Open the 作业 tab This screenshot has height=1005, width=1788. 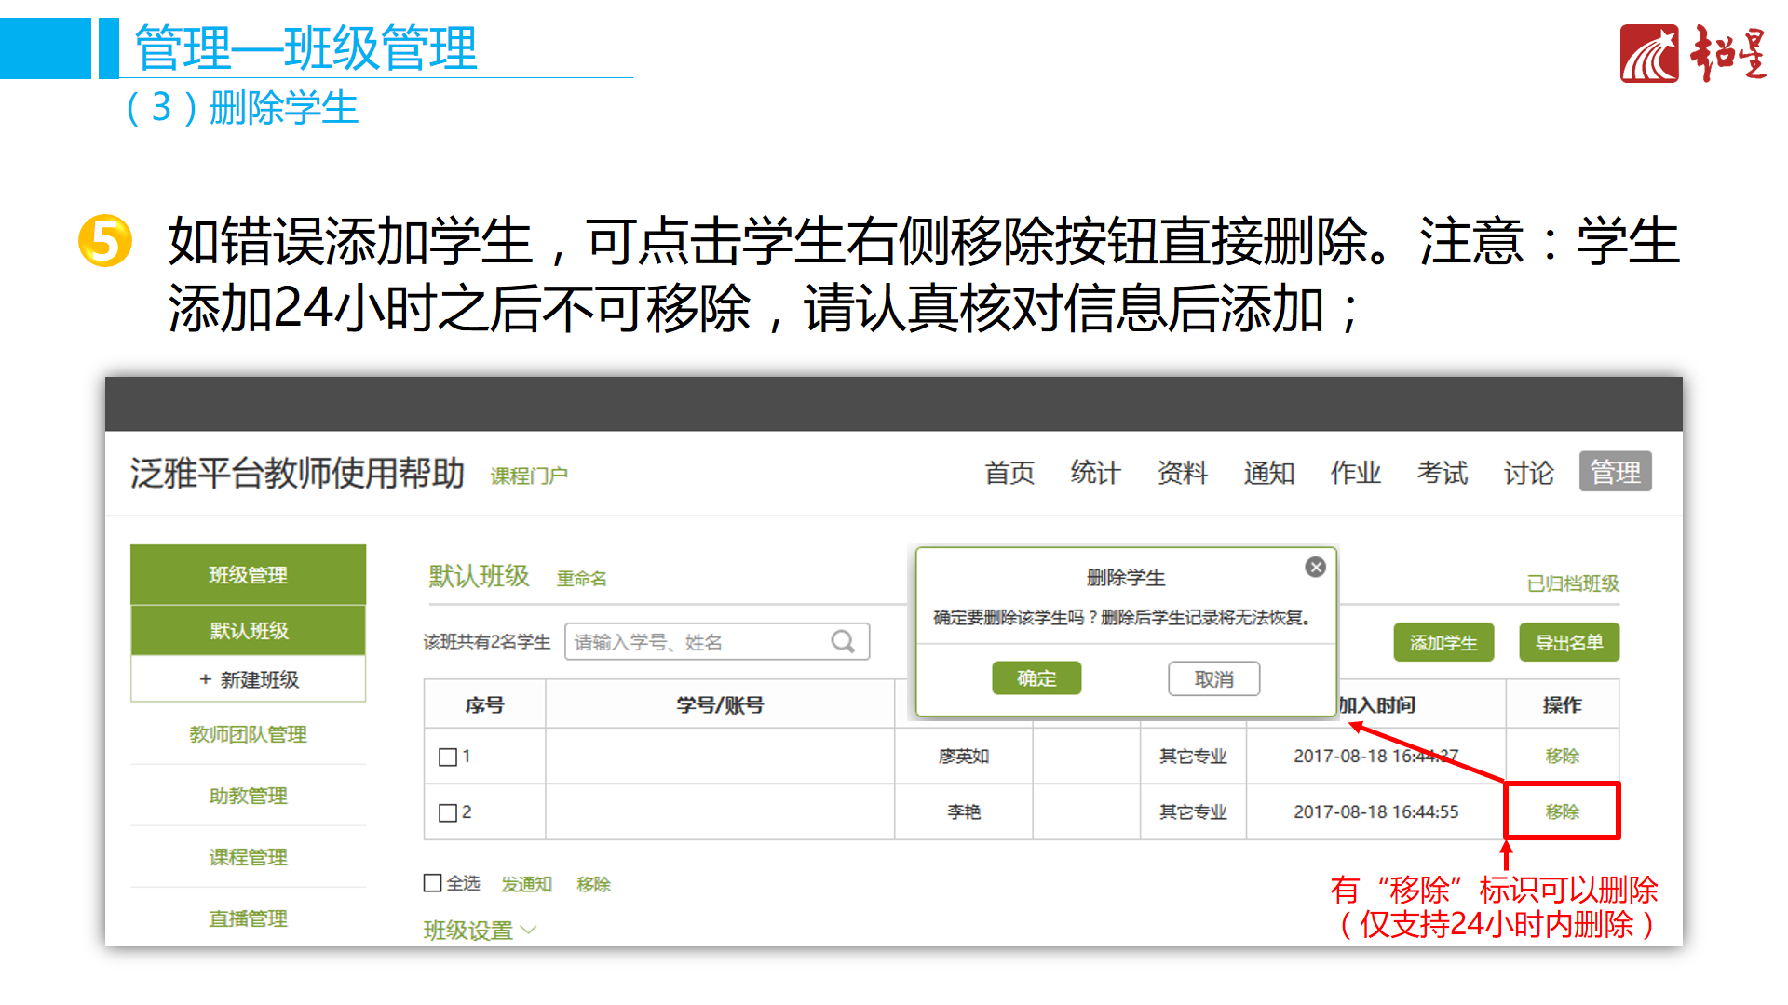pyautogui.click(x=1355, y=473)
